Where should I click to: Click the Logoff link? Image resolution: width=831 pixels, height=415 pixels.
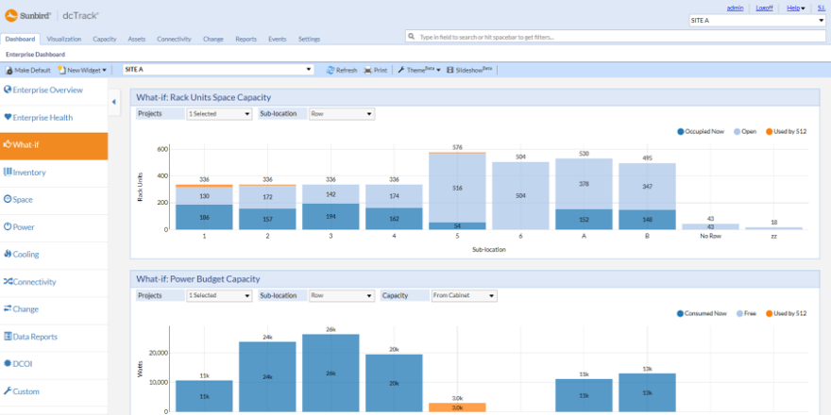point(765,8)
